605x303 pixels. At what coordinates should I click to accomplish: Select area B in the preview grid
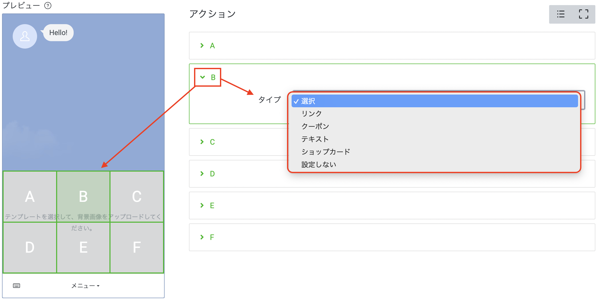click(x=83, y=197)
